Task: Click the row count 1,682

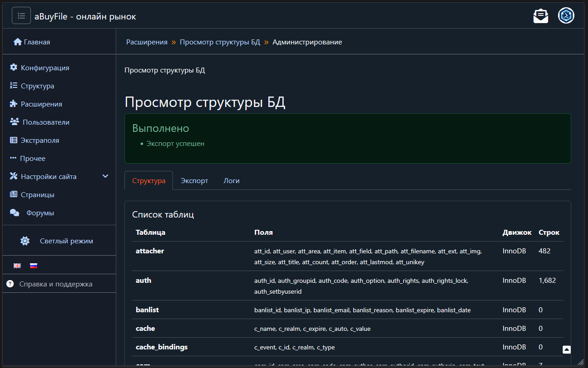Action: coord(547,280)
